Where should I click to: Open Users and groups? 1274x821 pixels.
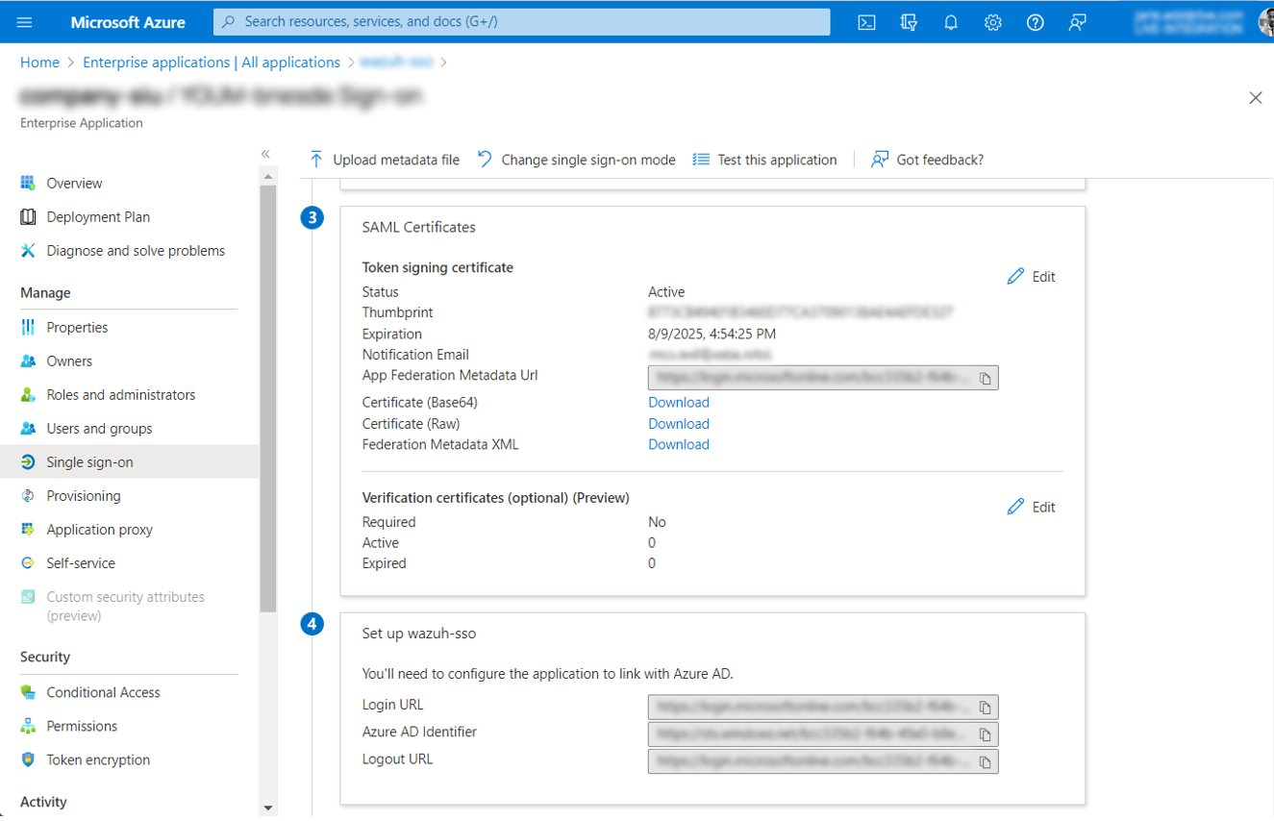99,429
